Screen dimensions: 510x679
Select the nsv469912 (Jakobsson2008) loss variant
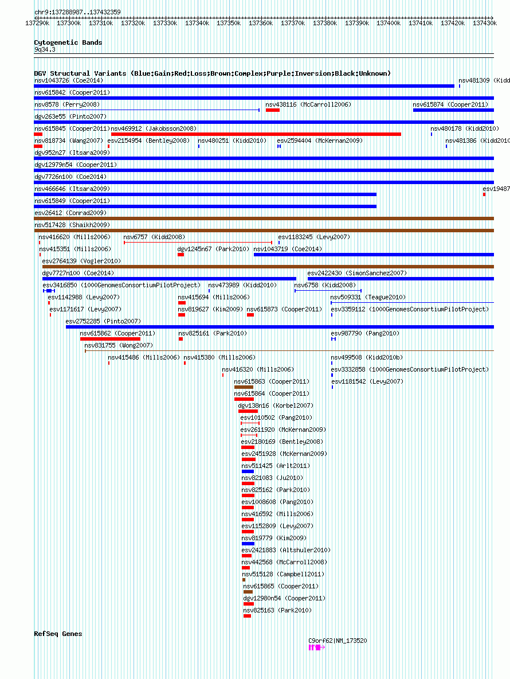click(x=256, y=134)
